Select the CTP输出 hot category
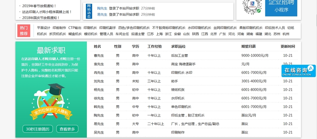Viewport: 317px width, 139px height. [x=75, y=28]
